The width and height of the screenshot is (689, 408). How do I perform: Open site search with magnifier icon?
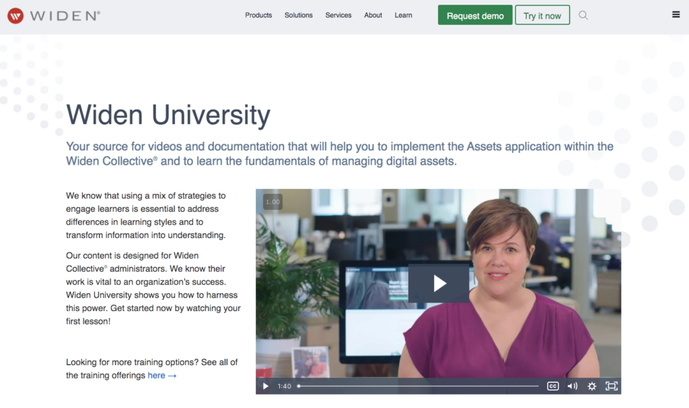(583, 15)
